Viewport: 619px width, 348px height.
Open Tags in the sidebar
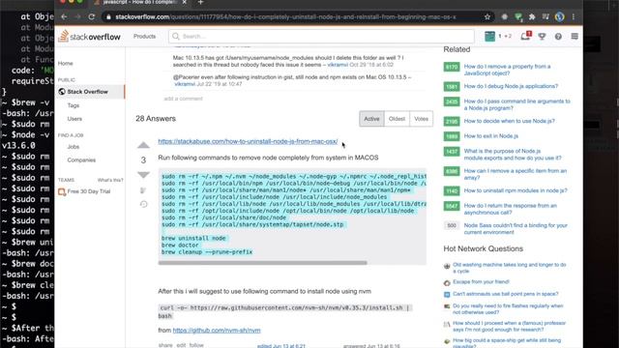74,105
